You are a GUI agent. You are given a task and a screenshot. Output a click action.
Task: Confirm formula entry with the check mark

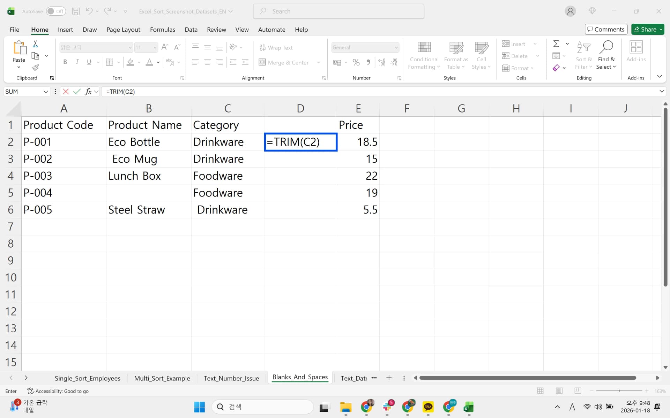[x=77, y=92]
